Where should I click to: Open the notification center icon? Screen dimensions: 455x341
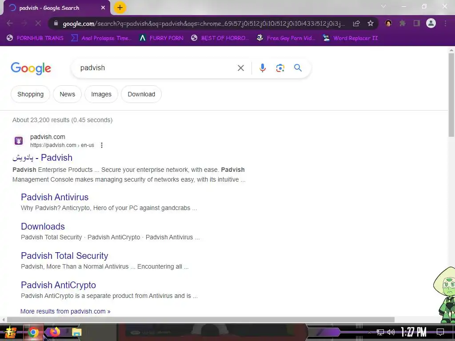pyautogui.click(x=440, y=332)
